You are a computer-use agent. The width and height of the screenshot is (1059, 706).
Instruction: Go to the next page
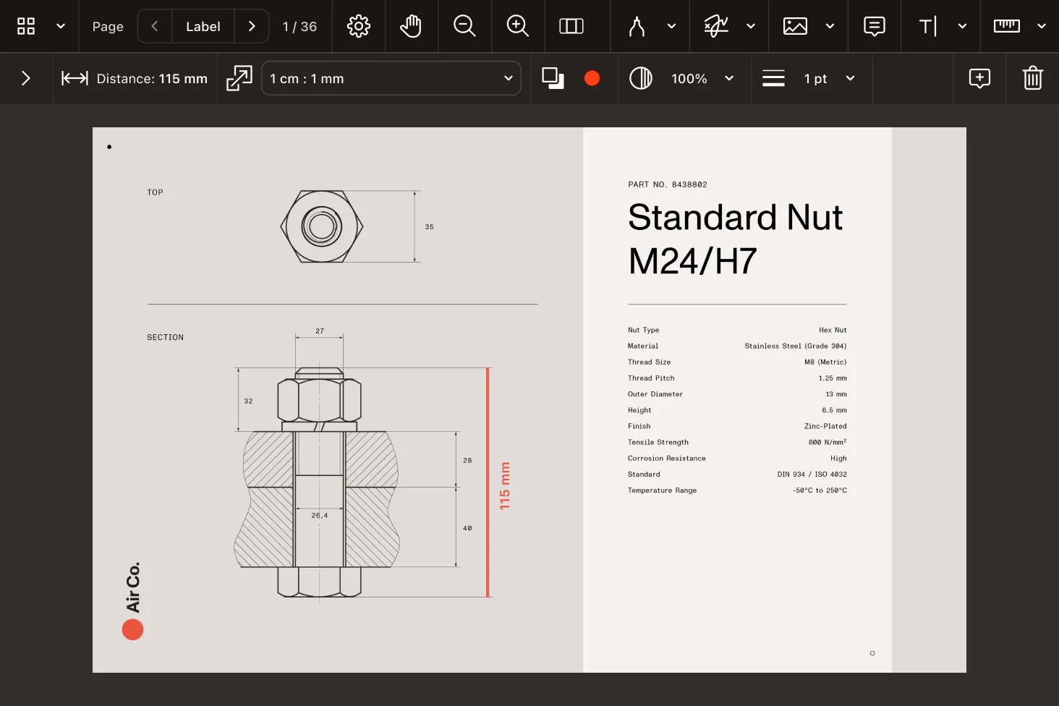point(252,27)
